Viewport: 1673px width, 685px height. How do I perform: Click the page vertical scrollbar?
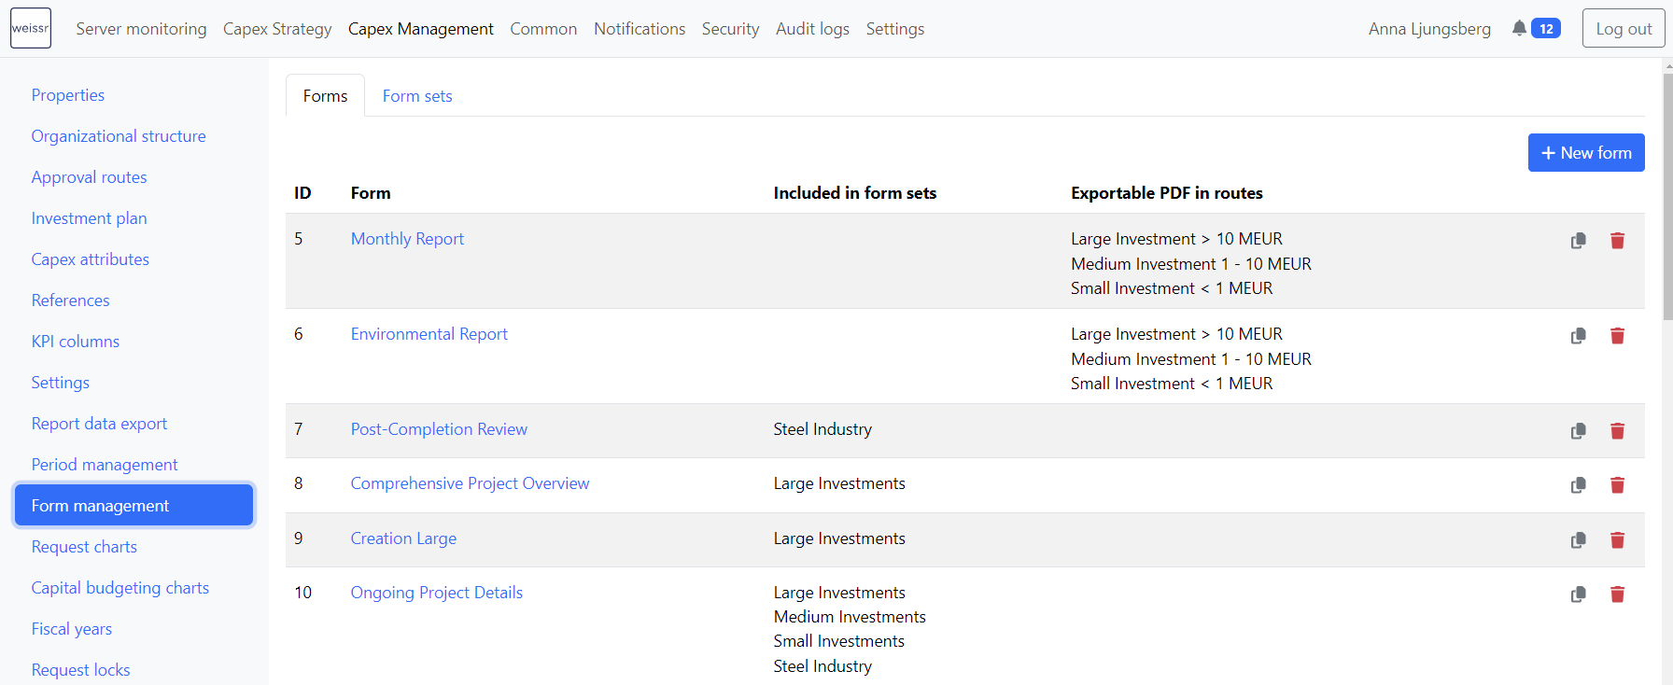coord(1667,196)
